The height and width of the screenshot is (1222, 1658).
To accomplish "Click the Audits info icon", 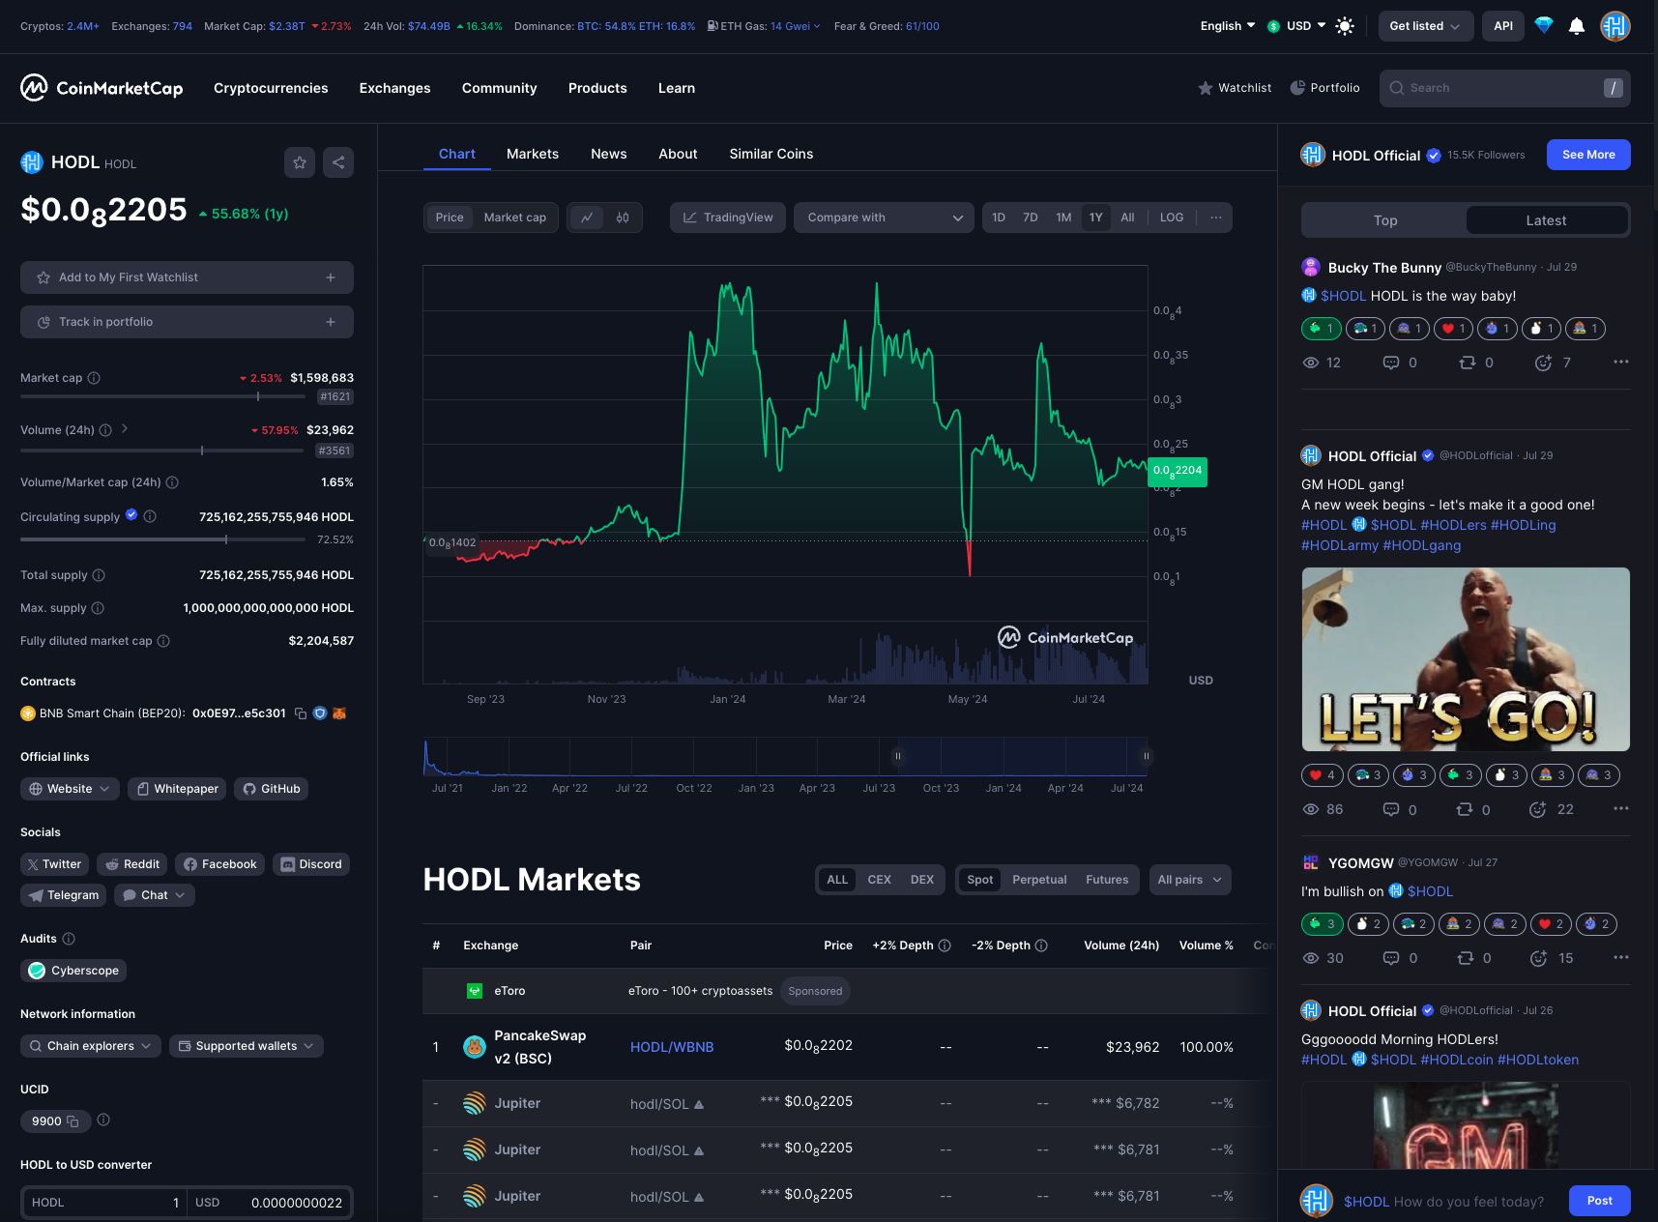I will point(69,939).
